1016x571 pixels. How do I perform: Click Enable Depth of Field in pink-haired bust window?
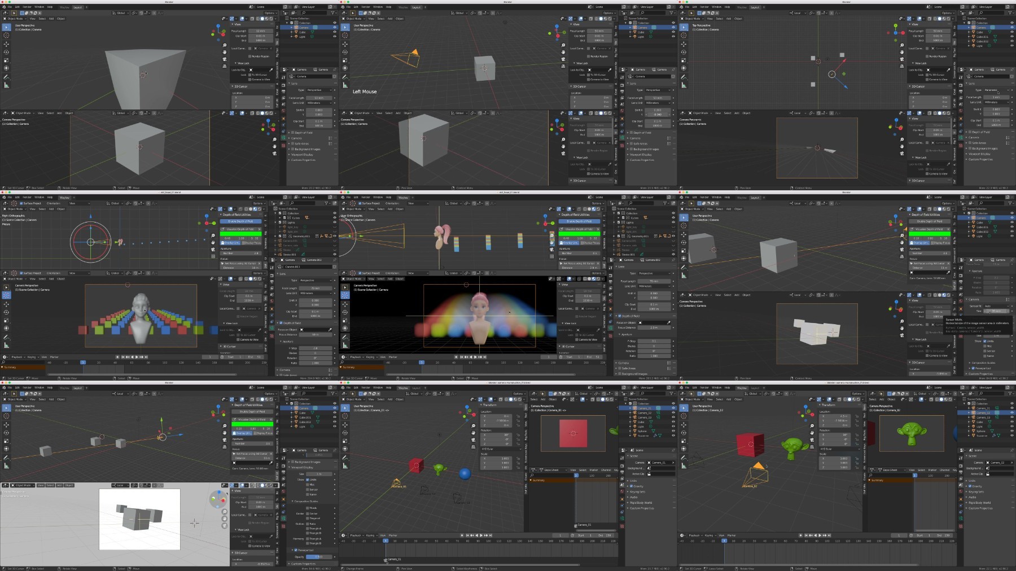[x=579, y=221]
